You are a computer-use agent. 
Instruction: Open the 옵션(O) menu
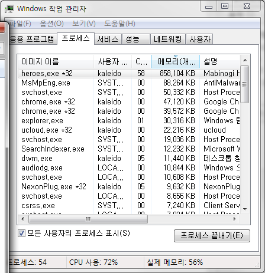[x=51, y=24]
